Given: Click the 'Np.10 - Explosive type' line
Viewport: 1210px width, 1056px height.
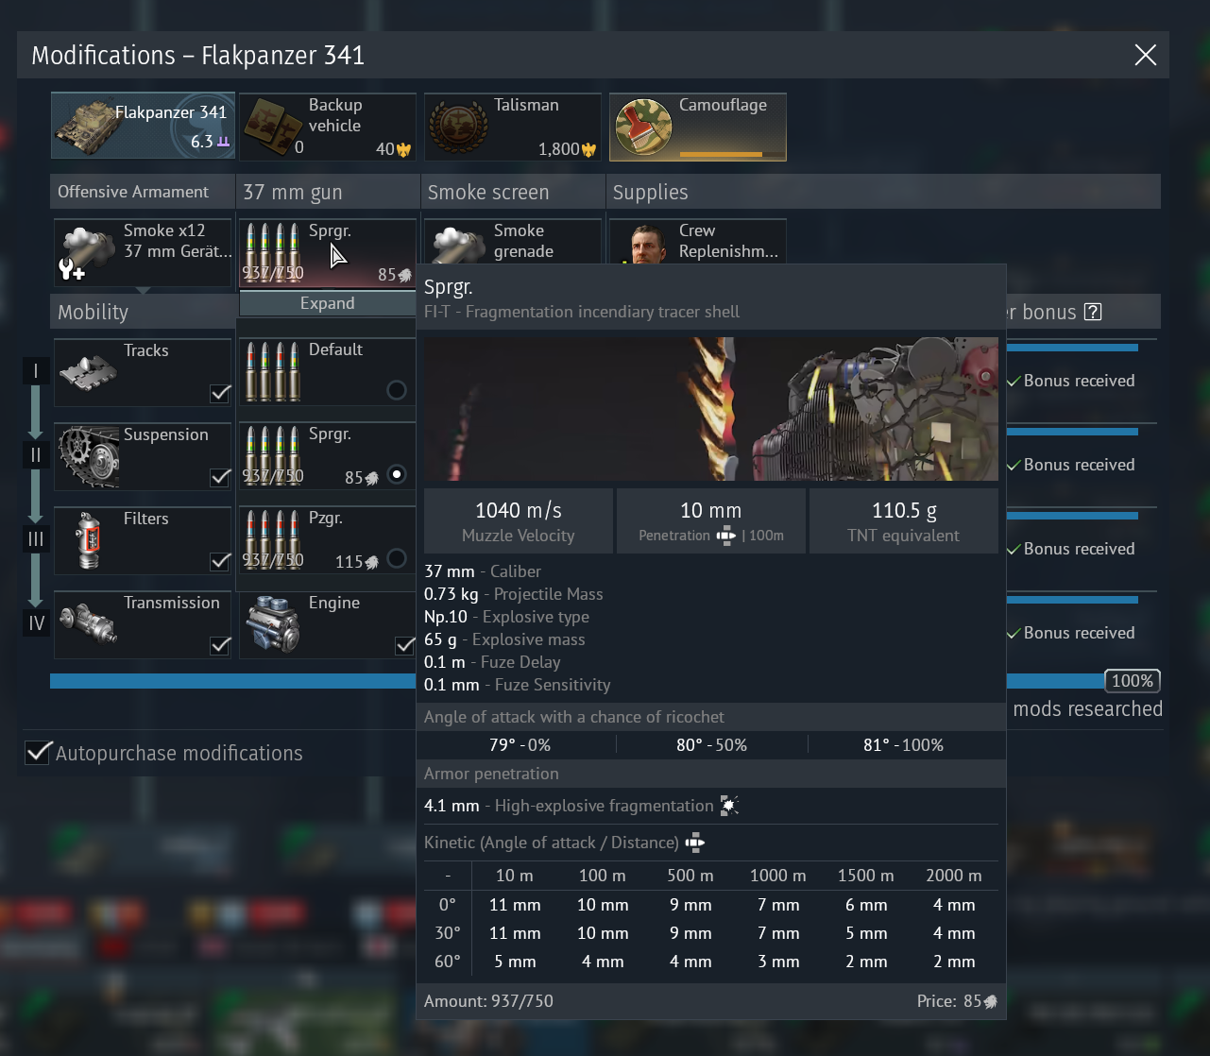Looking at the screenshot, I should click(x=506, y=617).
